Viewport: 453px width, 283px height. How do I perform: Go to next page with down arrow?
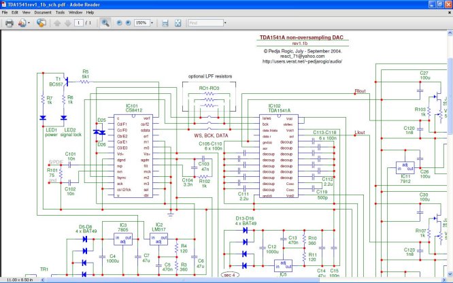[68, 23]
